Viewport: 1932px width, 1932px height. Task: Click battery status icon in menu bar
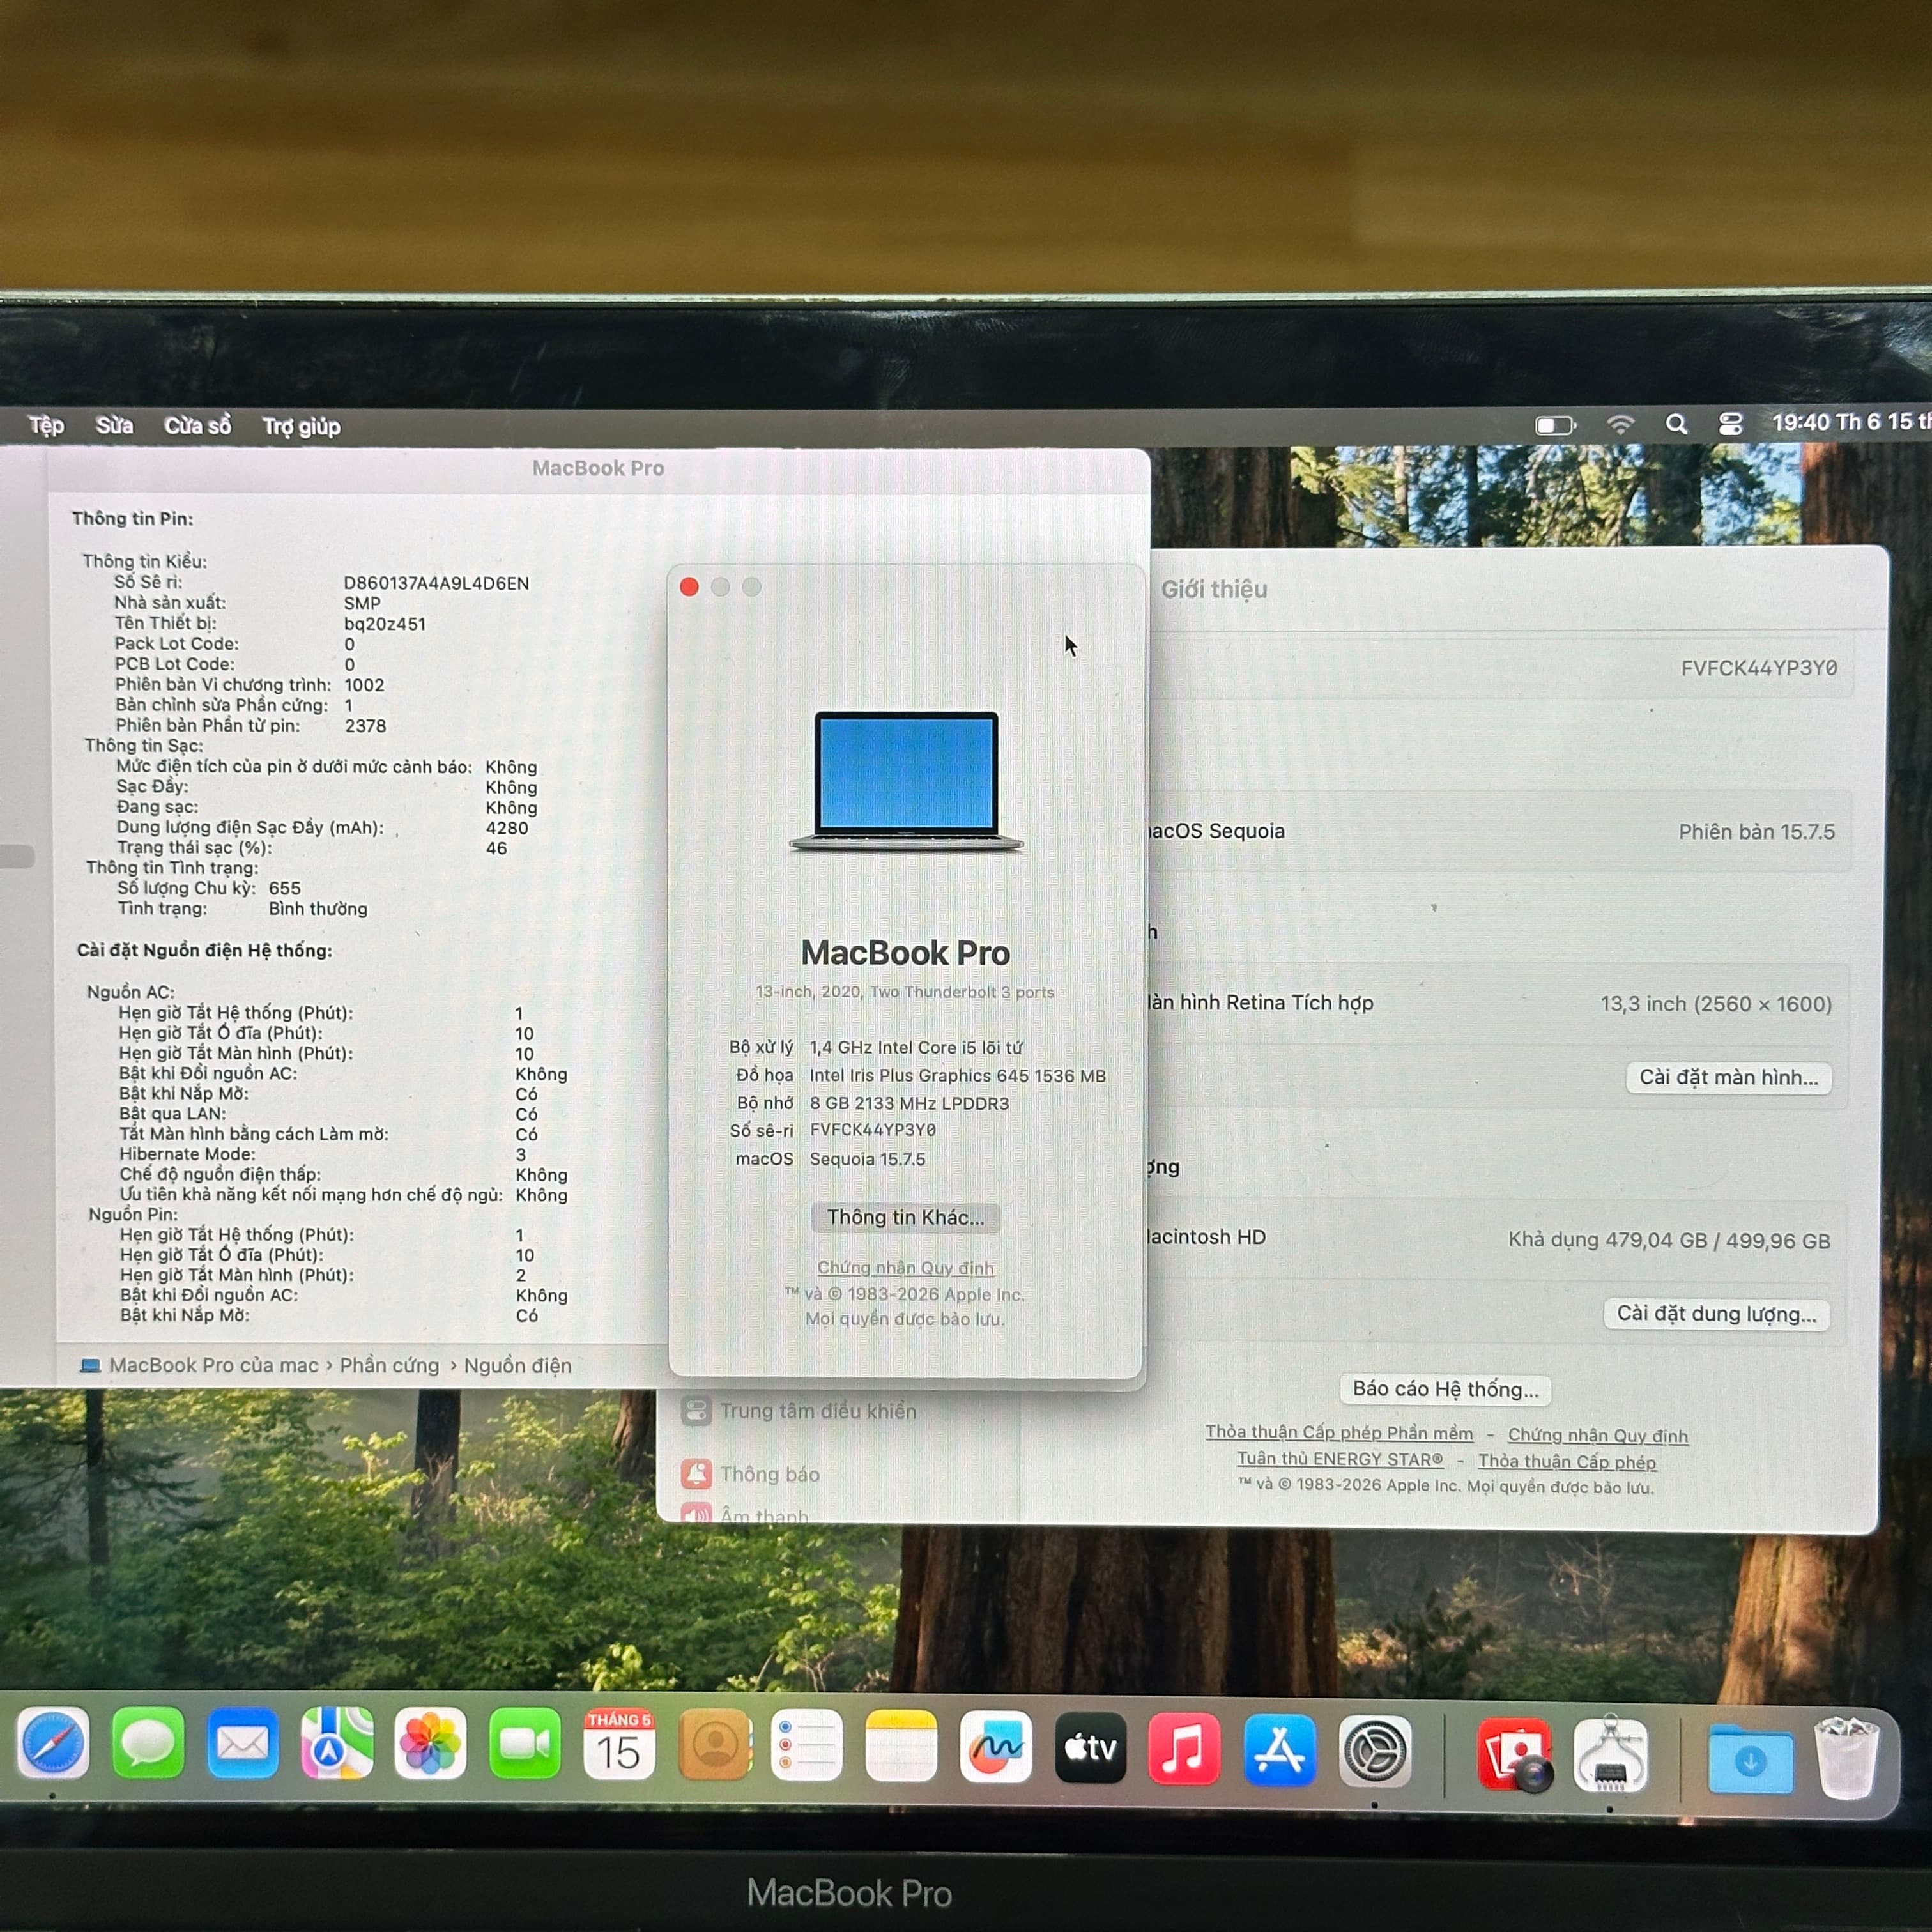[1555, 425]
